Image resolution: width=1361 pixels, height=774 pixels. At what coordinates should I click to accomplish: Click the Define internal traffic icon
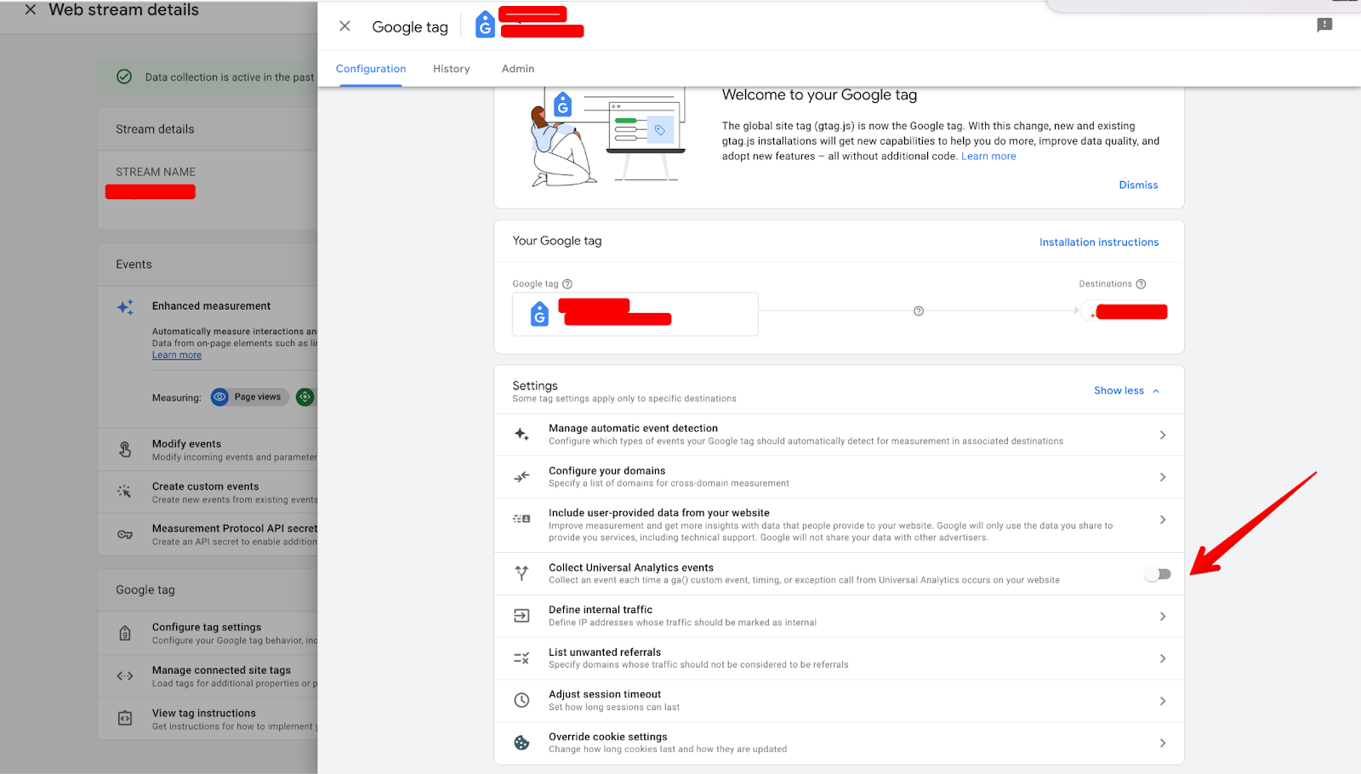521,616
